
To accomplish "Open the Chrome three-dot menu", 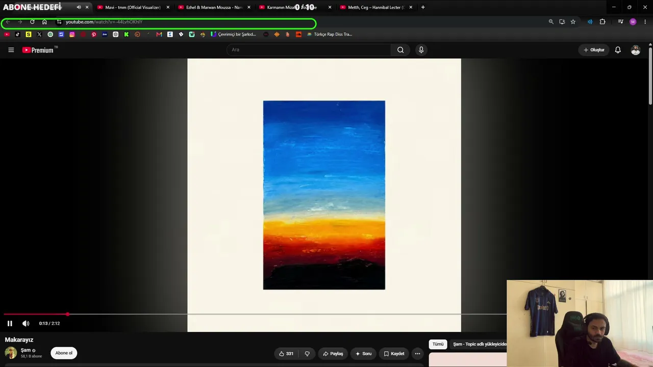I will click(645, 22).
